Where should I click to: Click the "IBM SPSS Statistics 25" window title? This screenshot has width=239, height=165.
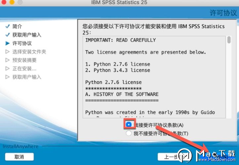click(119, 2)
